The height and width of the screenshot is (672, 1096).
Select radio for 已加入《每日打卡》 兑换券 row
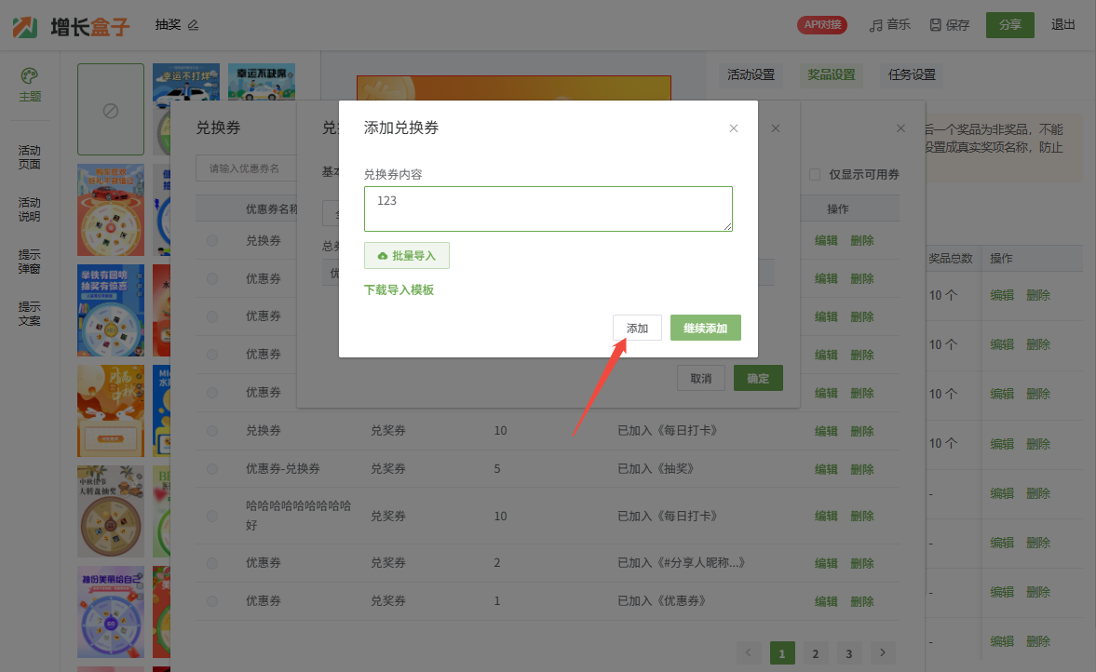click(212, 431)
